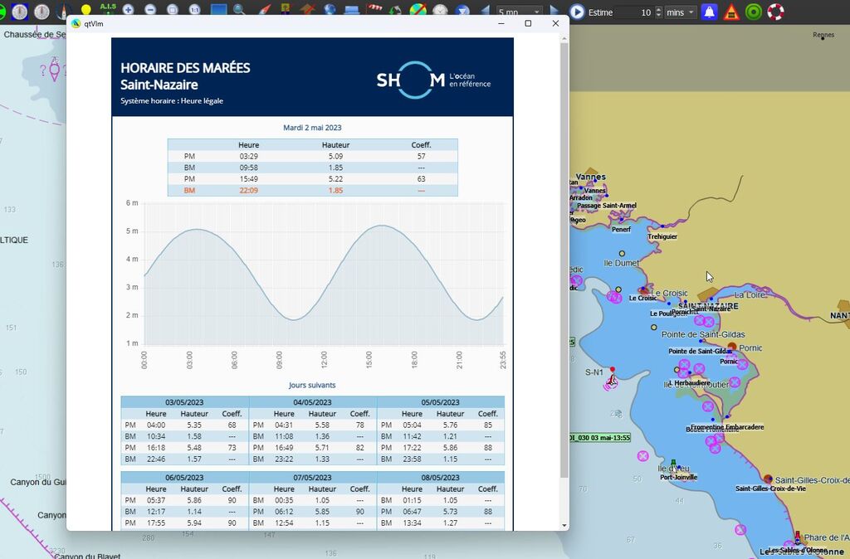Viewport: 850px width, 559px height.
Task: Click the '08/05/2023' table header
Action: [440, 477]
